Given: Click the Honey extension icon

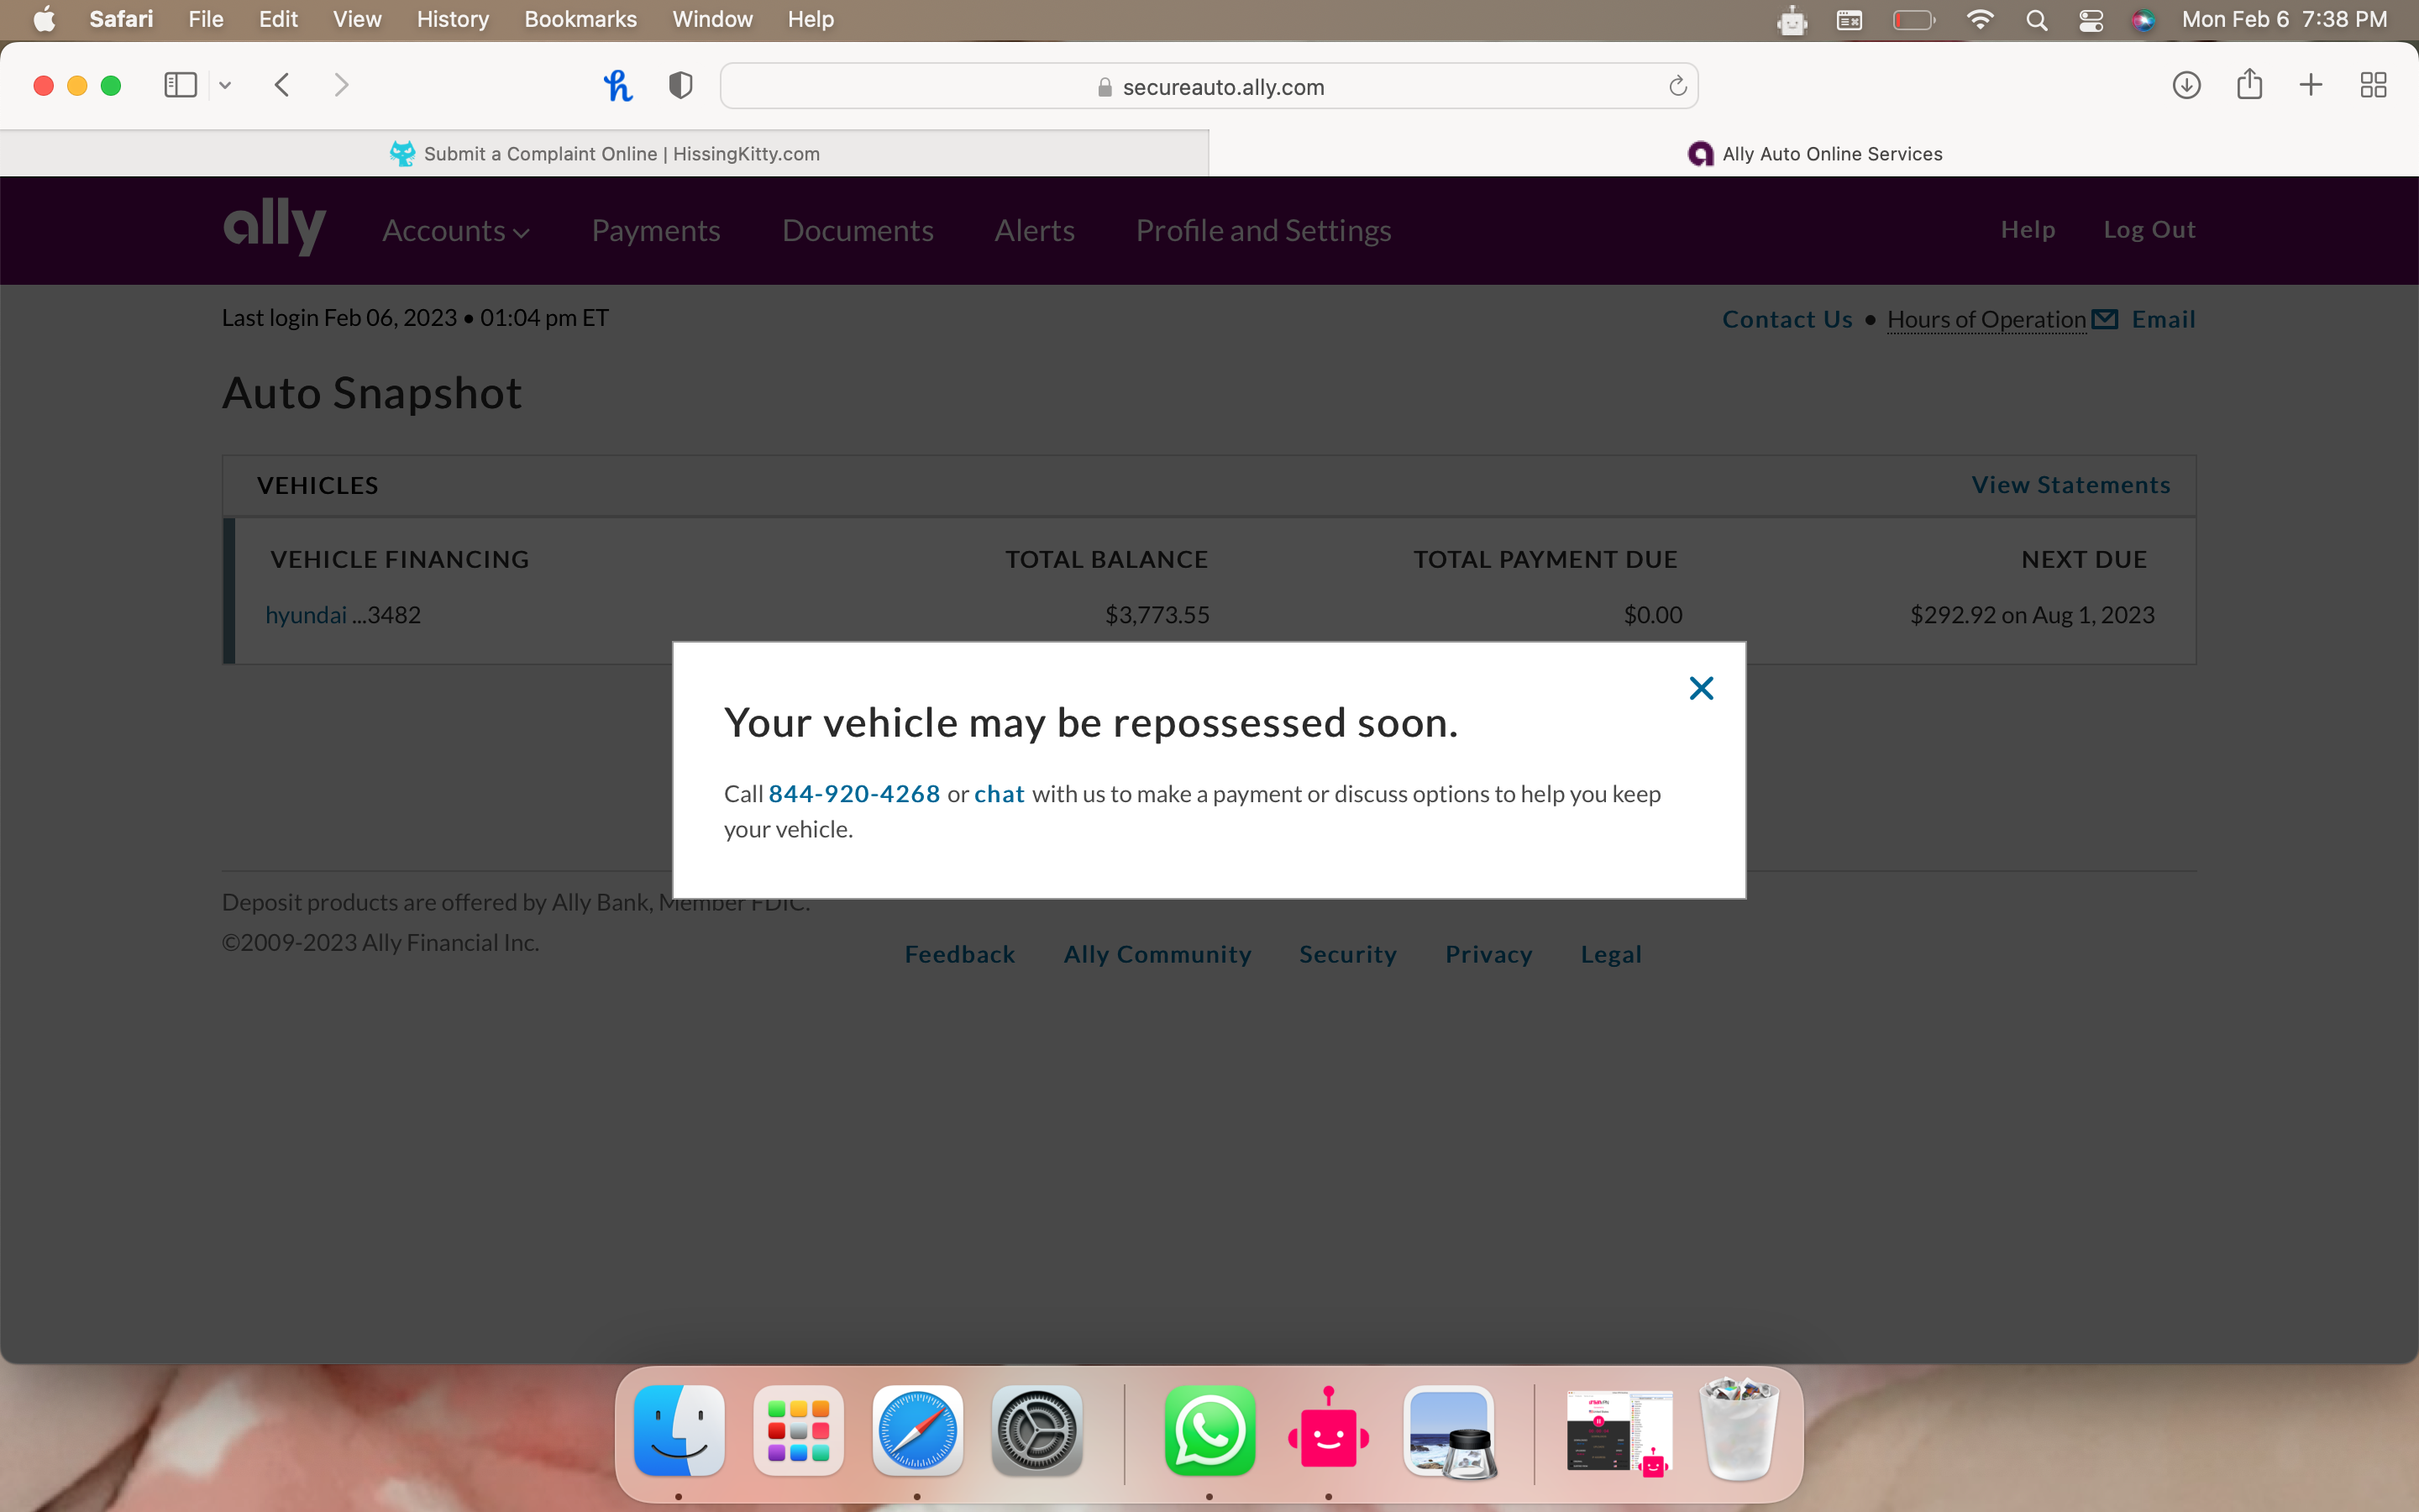Looking at the screenshot, I should click(617, 86).
